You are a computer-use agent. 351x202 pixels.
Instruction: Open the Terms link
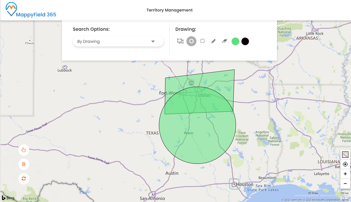pyautogui.click(x=345, y=200)
